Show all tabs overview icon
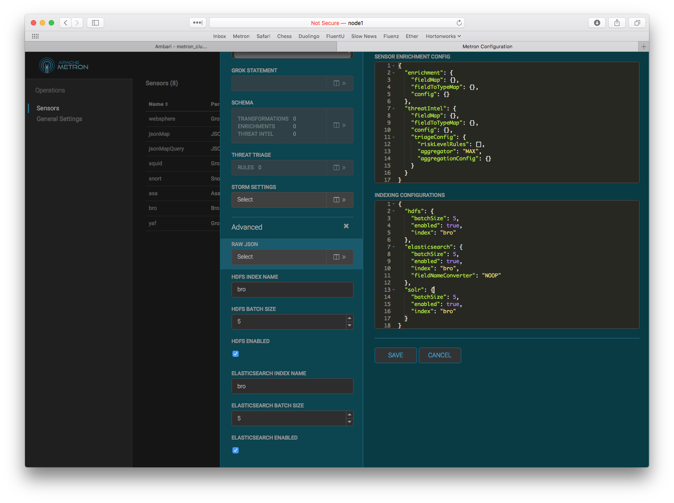The image size is (674, 503). tap(637, 23)
